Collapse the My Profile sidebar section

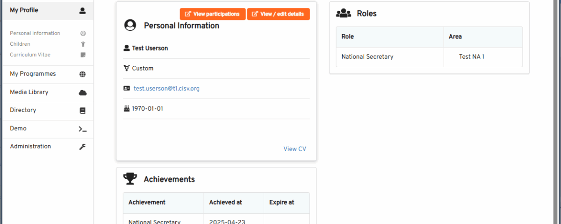(x=48, y=10)
